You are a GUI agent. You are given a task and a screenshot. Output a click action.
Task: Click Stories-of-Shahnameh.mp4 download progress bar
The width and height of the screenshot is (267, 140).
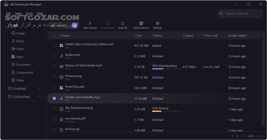(166, 69)
